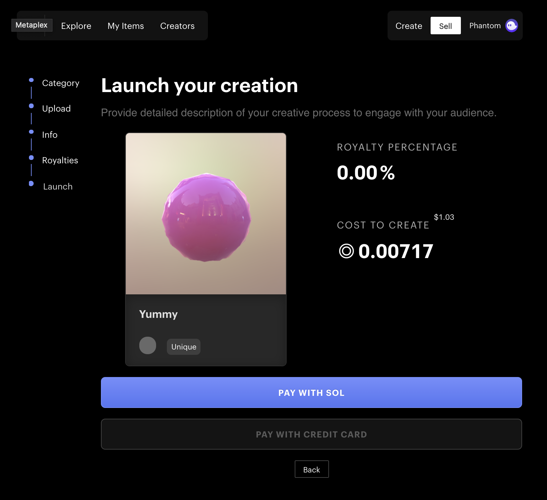
Task: Choose Pay with Credit Card
Action: click(311, 434)
